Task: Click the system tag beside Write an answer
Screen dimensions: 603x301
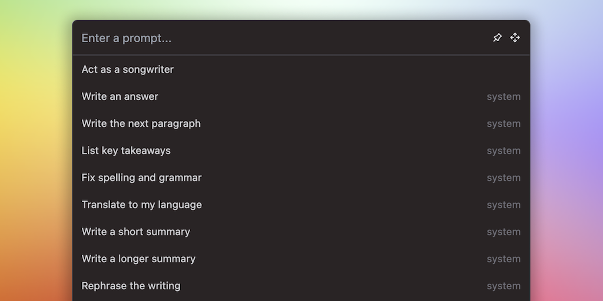Action: coord(503,97)
